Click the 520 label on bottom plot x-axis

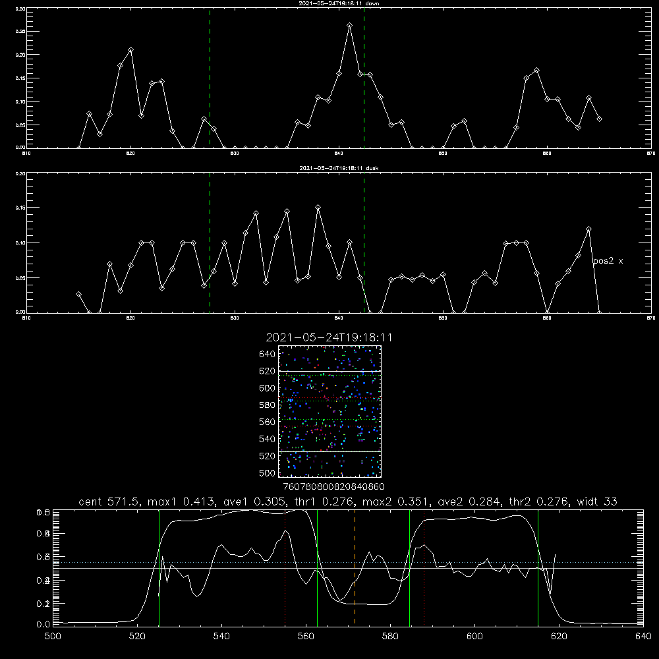pos(138,637)
